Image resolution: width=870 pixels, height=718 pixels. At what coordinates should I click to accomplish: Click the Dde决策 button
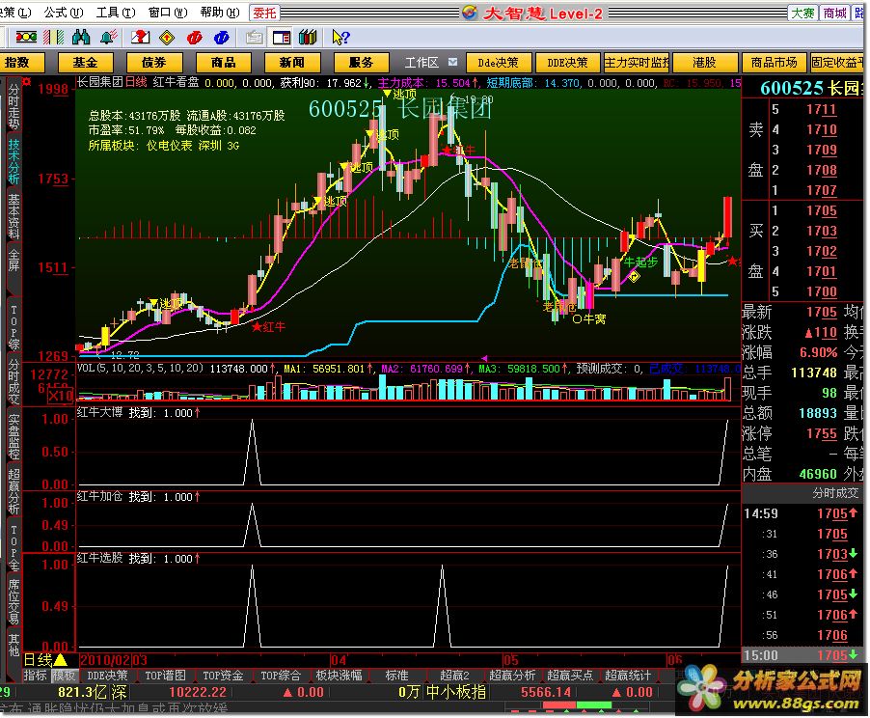coord(499,62)
